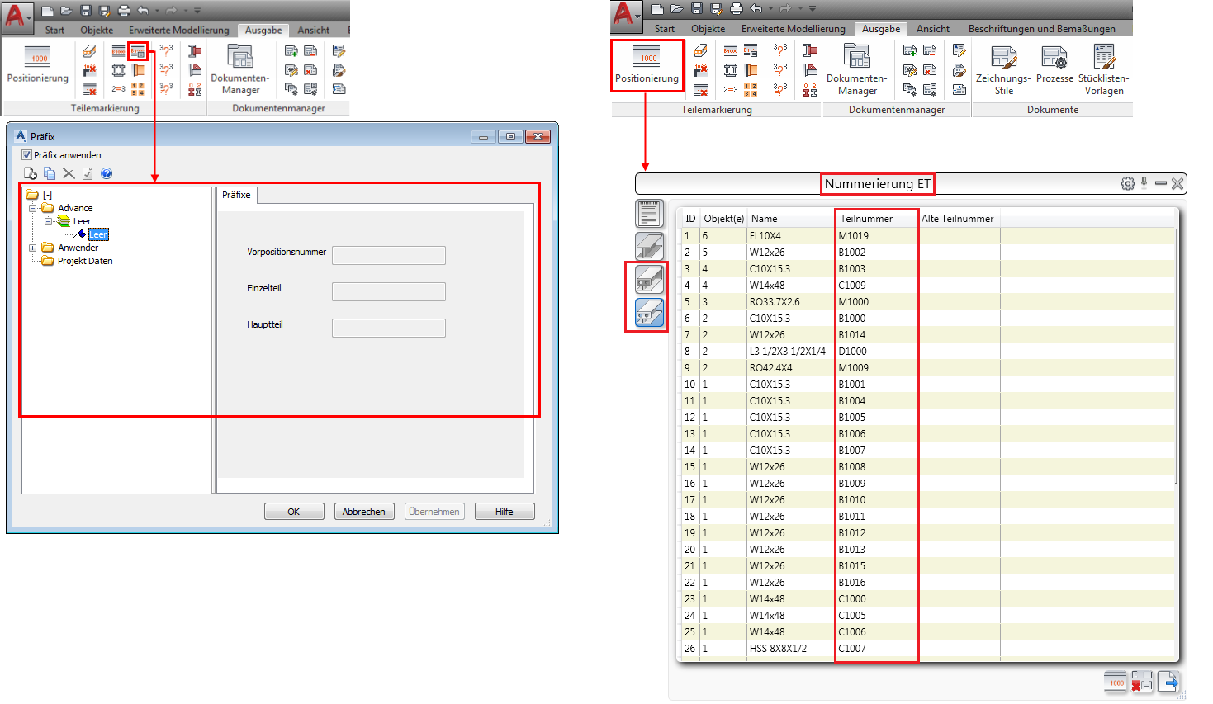This screenshot has height=704, width=1213.
Task: Open Stücklisten-Vorlagen in the right ribbon
Action: tap(1104, 70)
